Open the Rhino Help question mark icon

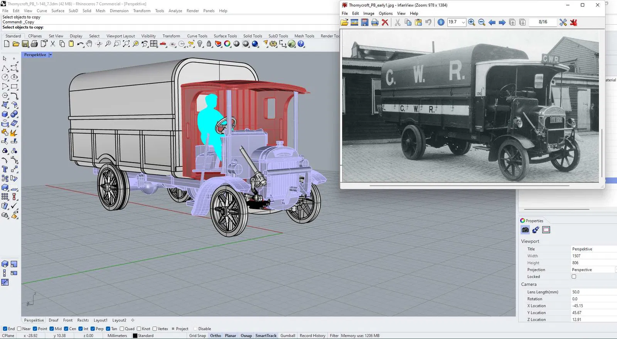click(301, 44)
